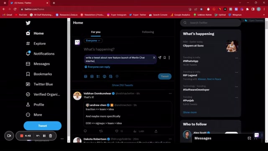Click the large sidebar Tweet button
This screenshot has width=268, height=151.
(43, 126)
